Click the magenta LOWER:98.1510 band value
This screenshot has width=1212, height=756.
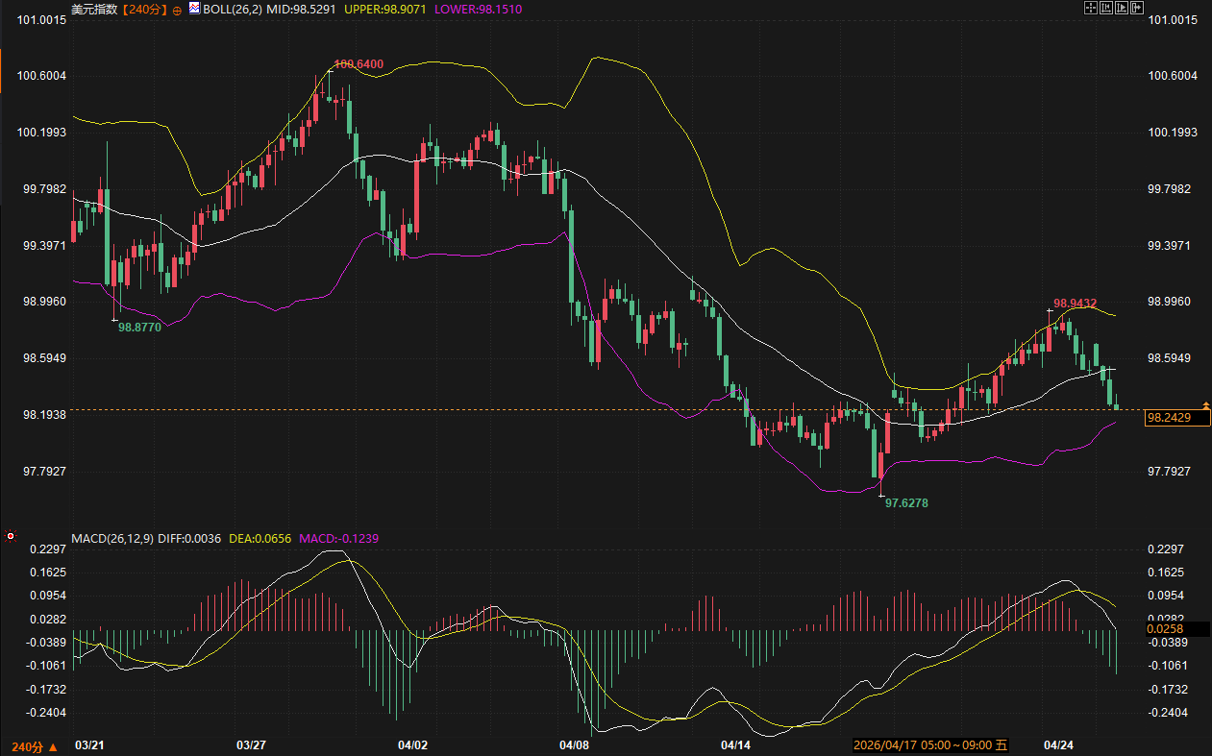tap(476, 10)
